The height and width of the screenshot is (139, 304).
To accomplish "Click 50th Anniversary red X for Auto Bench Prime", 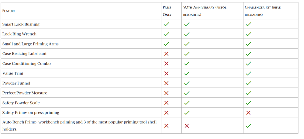I will point(187,126).
